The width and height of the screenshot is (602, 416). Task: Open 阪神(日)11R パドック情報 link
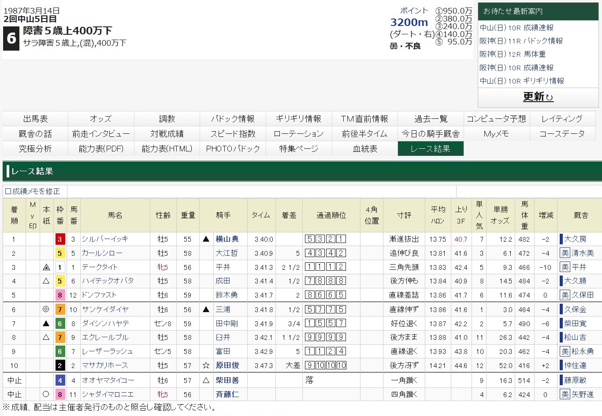point(521,41)
